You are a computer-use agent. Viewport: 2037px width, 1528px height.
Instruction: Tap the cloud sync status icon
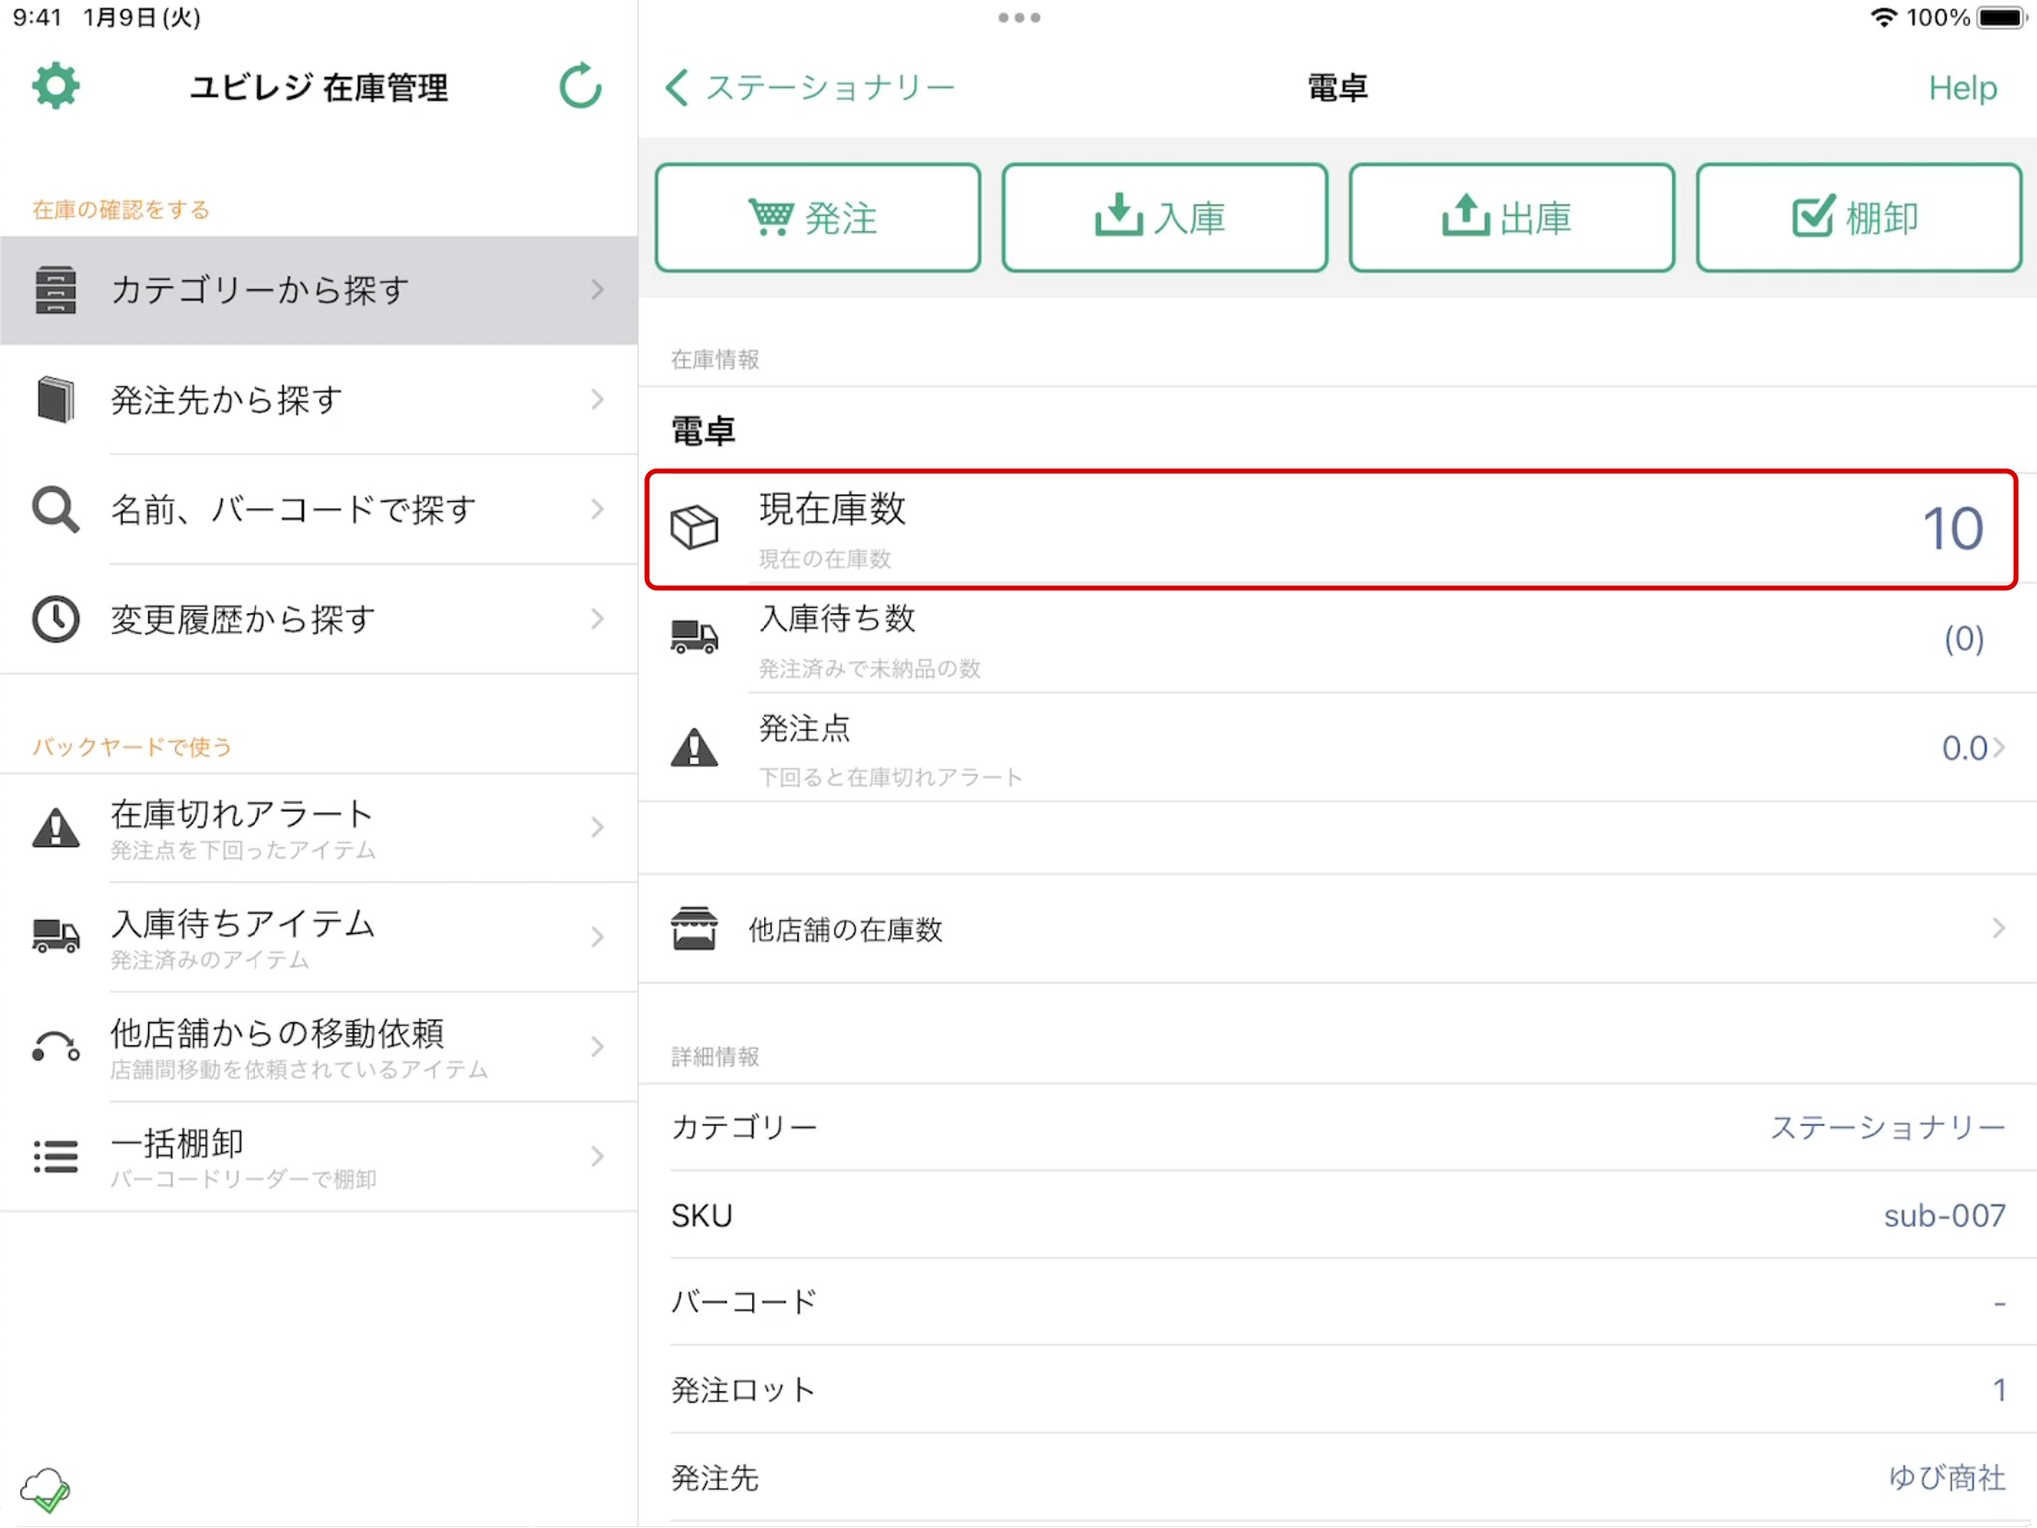tap(46, 1490)
